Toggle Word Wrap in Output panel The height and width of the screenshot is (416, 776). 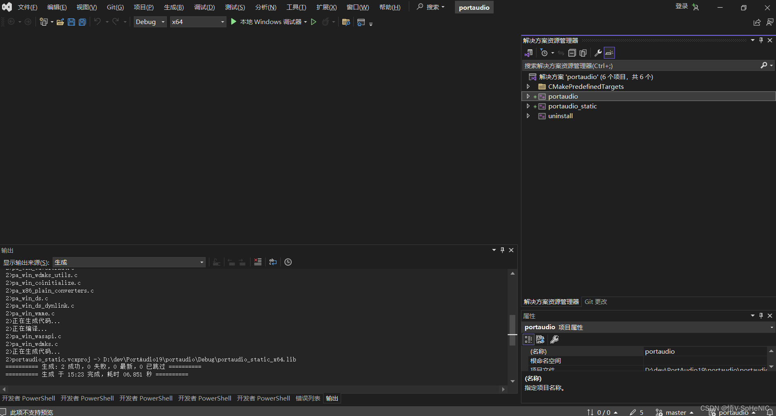point(273,262)
